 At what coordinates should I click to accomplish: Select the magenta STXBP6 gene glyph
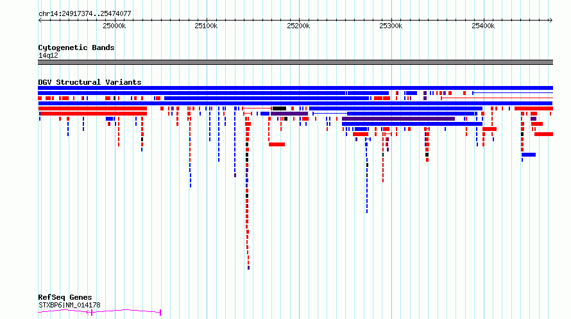(99, 311)
